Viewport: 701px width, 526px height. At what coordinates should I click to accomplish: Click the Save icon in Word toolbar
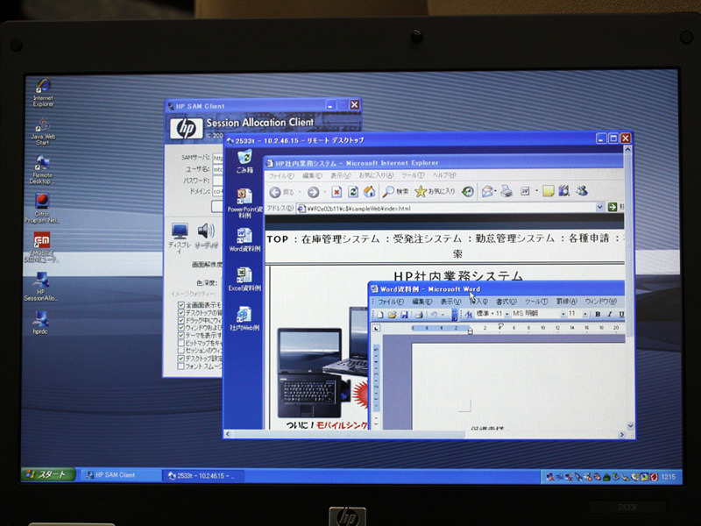pyautogui.click(x=405, y=314)
